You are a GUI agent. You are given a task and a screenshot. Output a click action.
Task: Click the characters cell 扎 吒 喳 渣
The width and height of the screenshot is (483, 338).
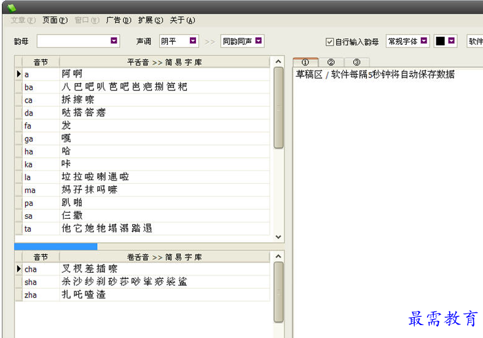pos(165,295)
